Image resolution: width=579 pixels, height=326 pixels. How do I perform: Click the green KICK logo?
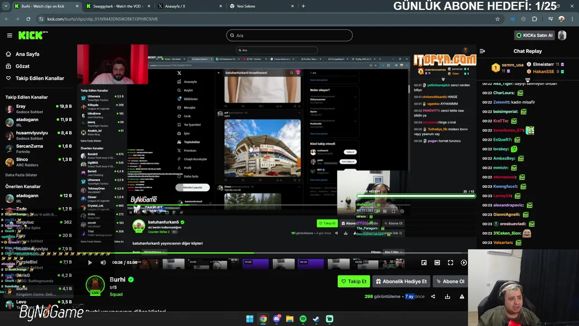coord(33,35)
